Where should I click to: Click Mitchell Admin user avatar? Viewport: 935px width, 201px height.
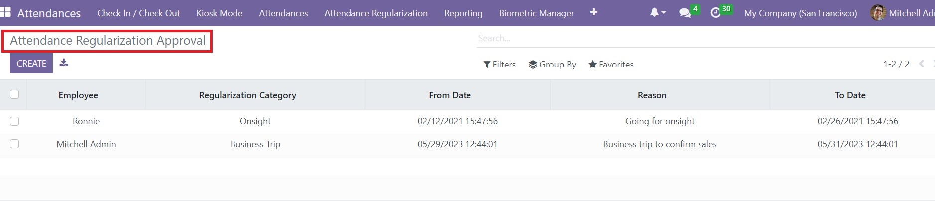tap(878, 13)
